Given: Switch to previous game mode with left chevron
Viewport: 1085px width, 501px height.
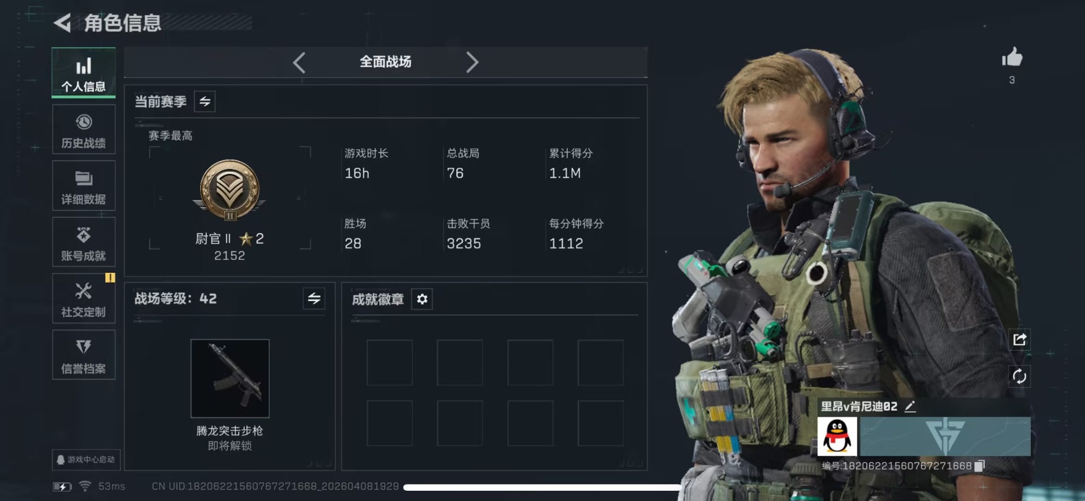Looking at the screenshot, I should 300,62.
